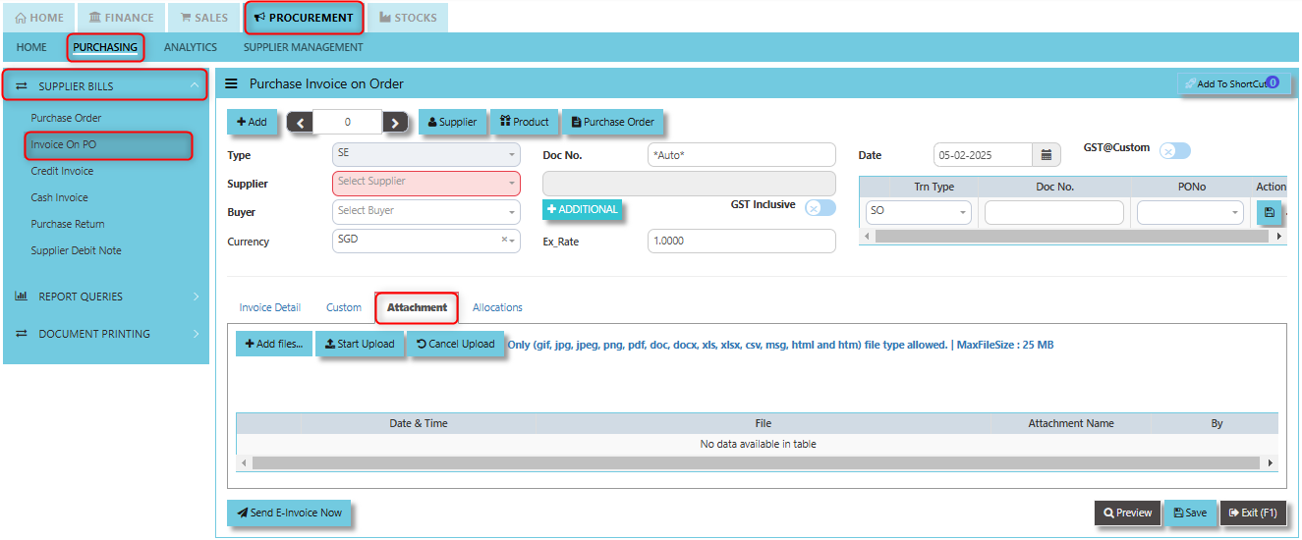Click the save icon in Action column
The width and height of the screenshot is (1302, 540).
1269,212
